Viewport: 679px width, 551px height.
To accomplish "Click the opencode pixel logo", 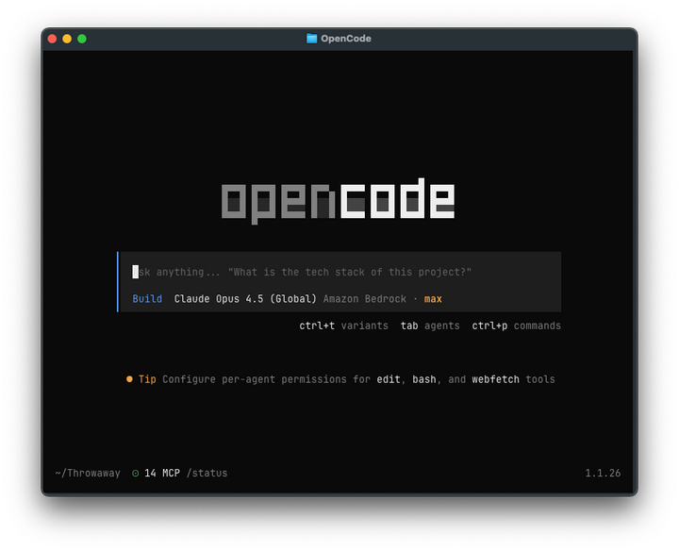I will coord(338,201).
